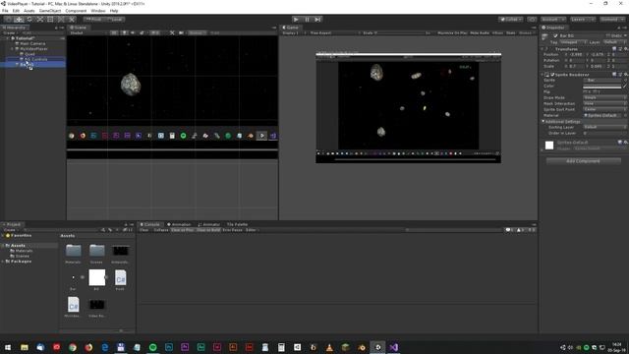Select the Move tool in toolbar
This screenshot has width=629, height=354.
pos(19,20)
